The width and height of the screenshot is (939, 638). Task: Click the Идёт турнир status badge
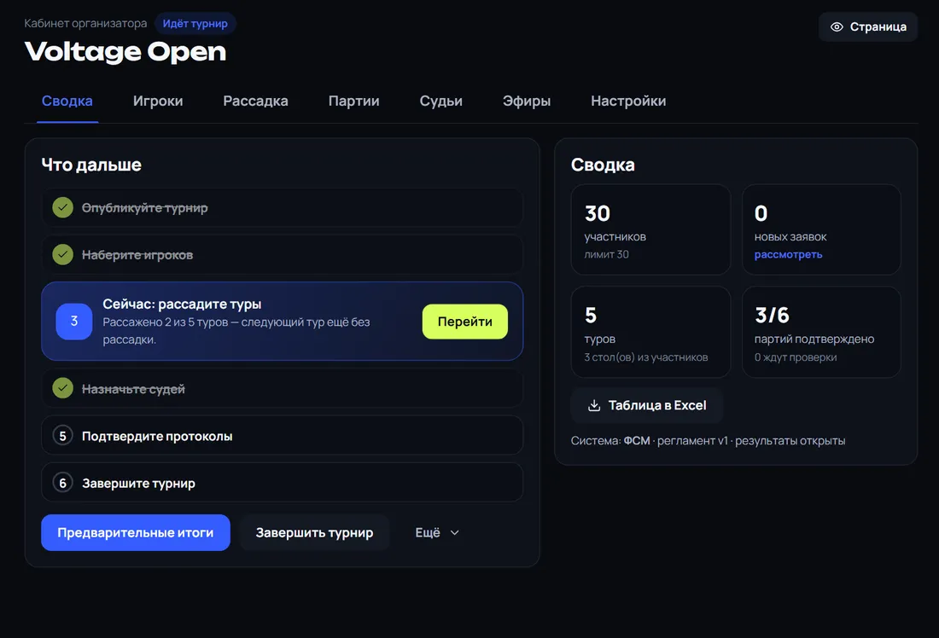(195, 24)
